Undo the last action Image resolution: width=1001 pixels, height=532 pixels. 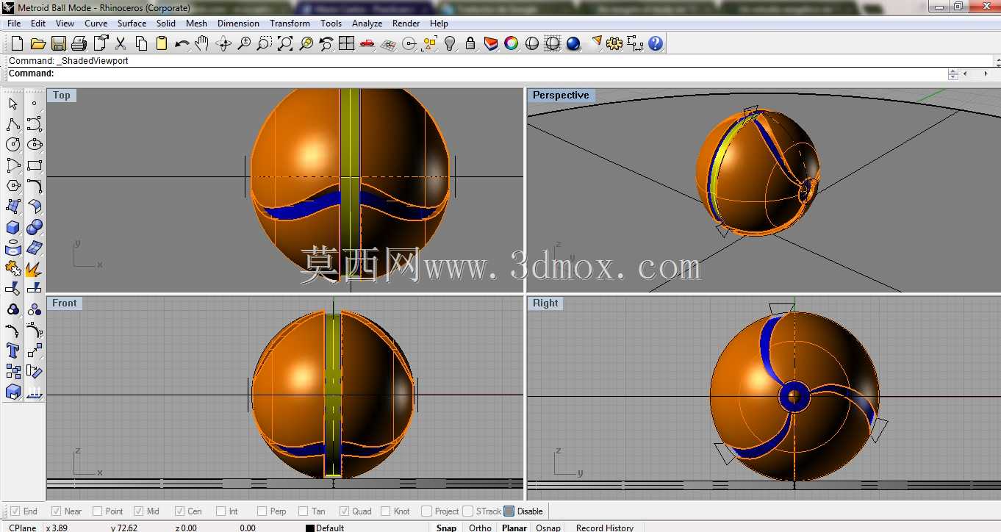(182, 43)
